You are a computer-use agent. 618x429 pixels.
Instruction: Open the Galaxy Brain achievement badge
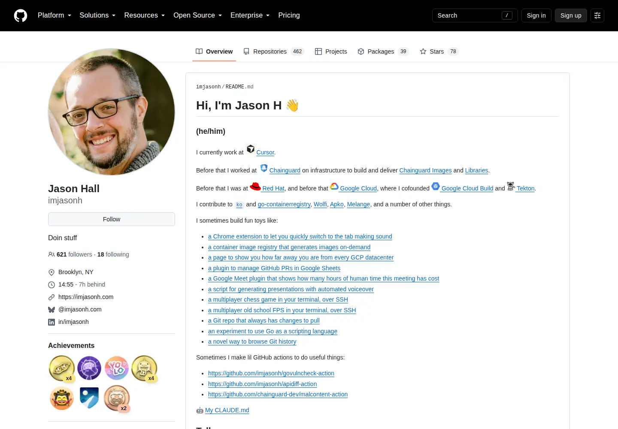(89, 368)
